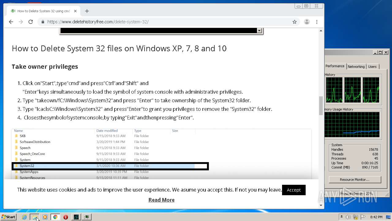Image resolution: width=392 pixels, height=221 pixels.
Task: Show hidden system tray icons
Action: [341, 217]
